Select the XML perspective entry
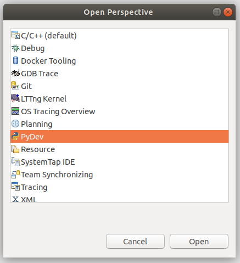Viewport: 240px width, 263px height. [x=119, y=198]
